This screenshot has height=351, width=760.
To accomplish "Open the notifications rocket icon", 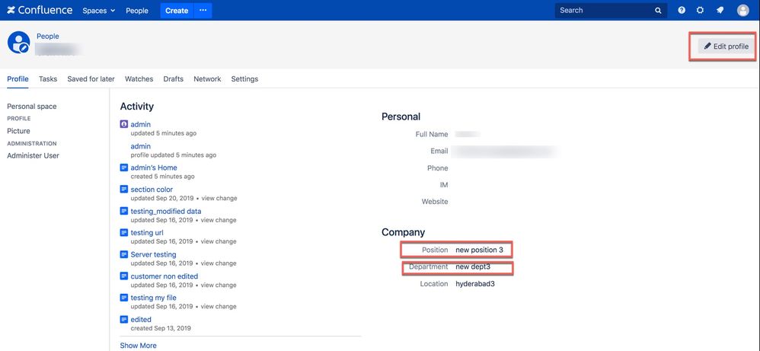I will 720,10.
